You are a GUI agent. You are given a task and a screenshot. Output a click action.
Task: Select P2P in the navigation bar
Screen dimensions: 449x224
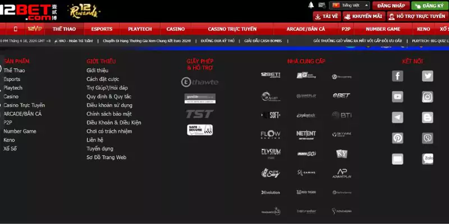pyautogui.click(x=346, y=29)
